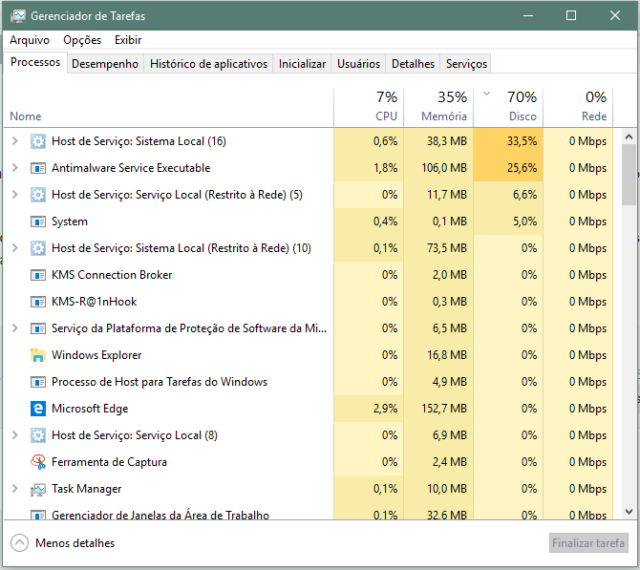The image size is (640, 570).
Task: Click the 6,6% disk usage cell
Action: 508,195
